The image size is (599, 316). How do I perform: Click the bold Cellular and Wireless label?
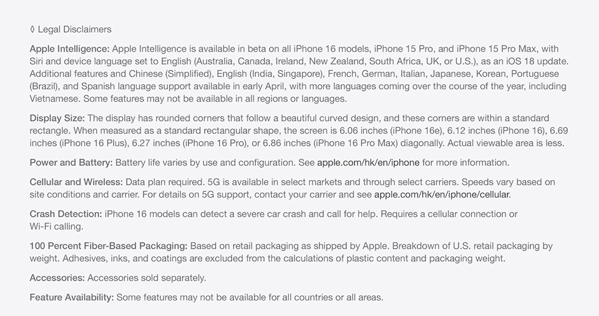pyautogui.click(x=76, y=183)
